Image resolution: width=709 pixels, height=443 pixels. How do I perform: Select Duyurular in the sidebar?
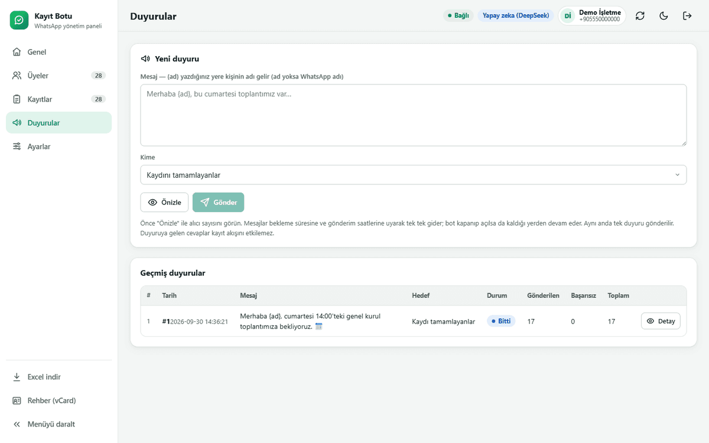[58, 123]
